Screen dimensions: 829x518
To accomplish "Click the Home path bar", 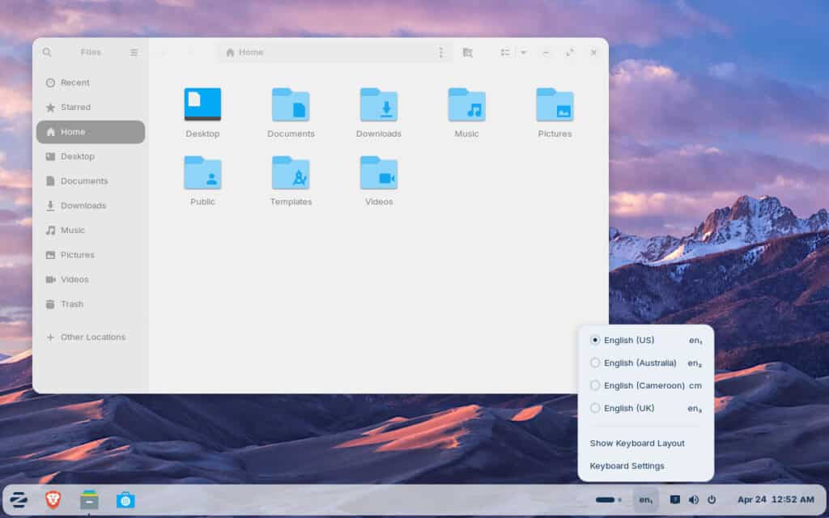I will 335,53.
